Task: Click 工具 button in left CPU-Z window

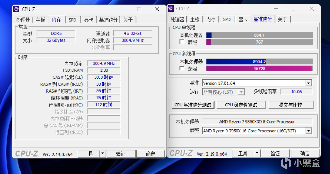Action: 88,154
